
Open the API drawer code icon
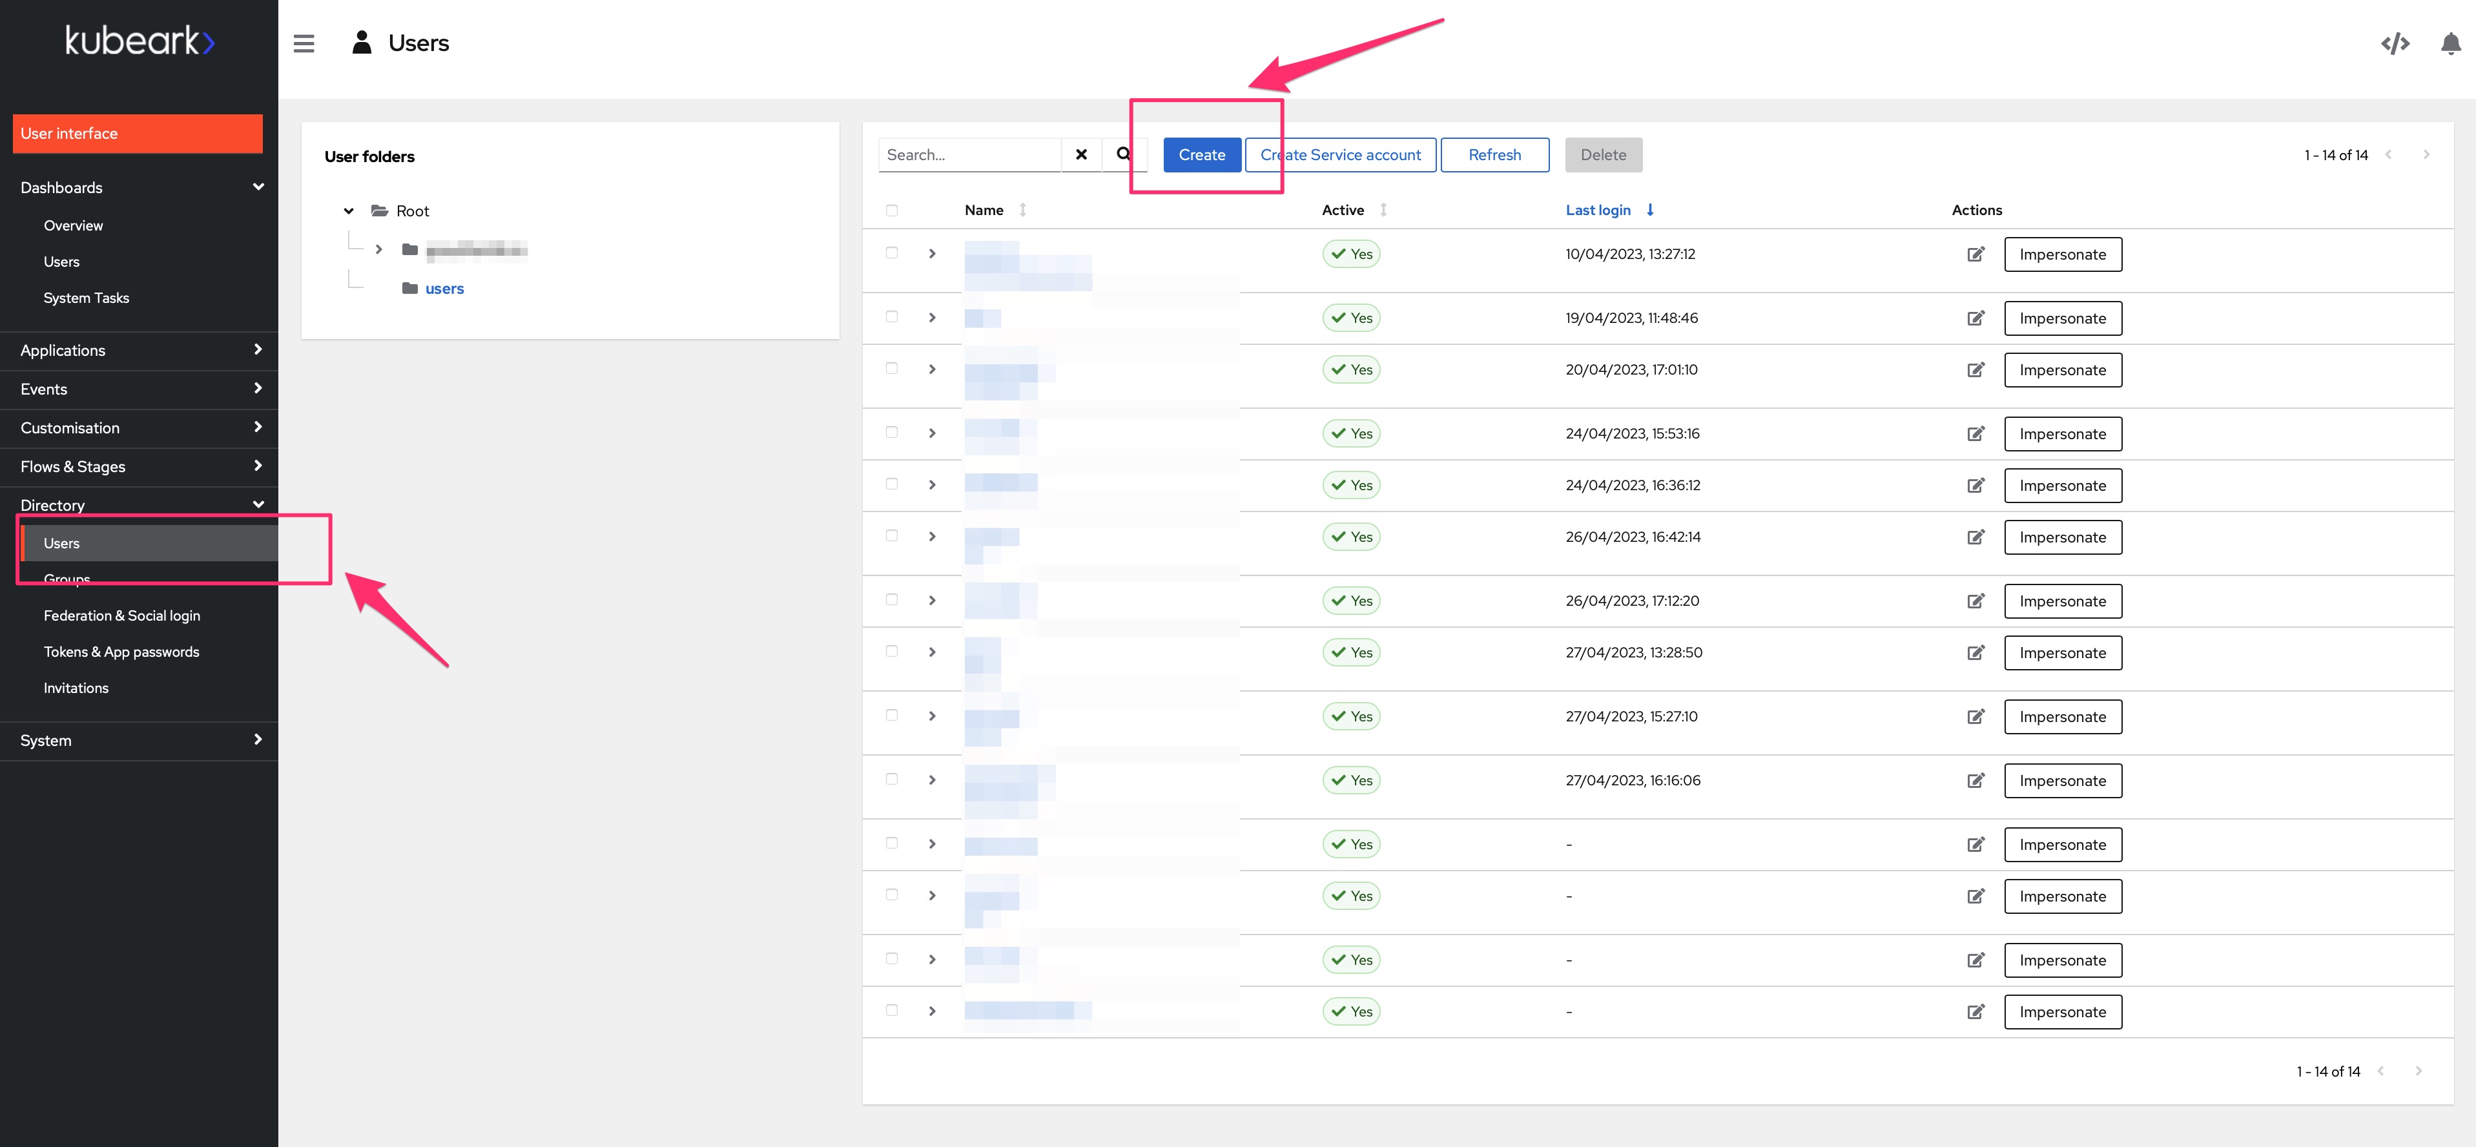point(2394,43)
